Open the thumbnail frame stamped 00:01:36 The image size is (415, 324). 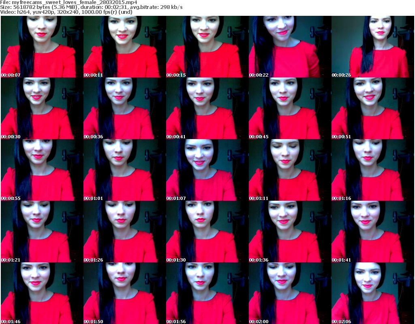pos(290,232)
